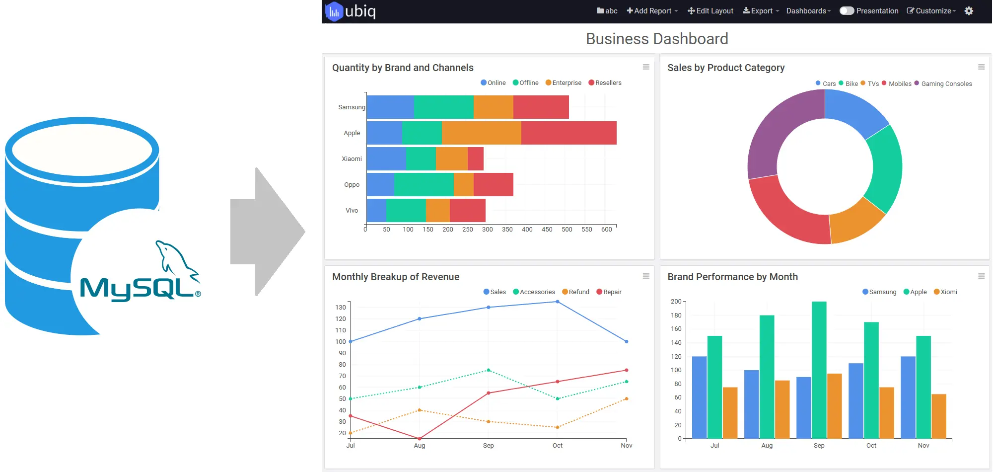
Task: Click the Refund Nov data point
Action: coord(627,398)
